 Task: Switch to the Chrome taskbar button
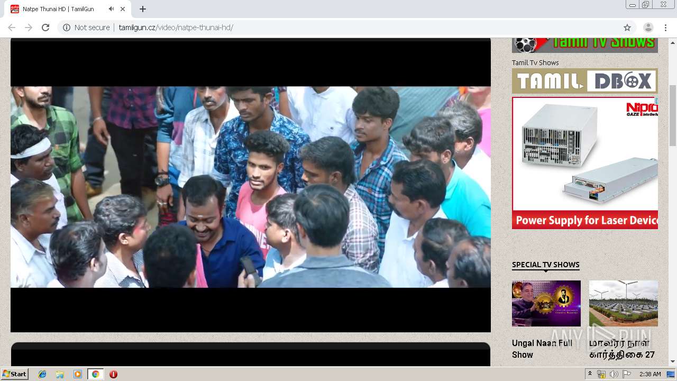pyautogui.click(x=95, y=374)
